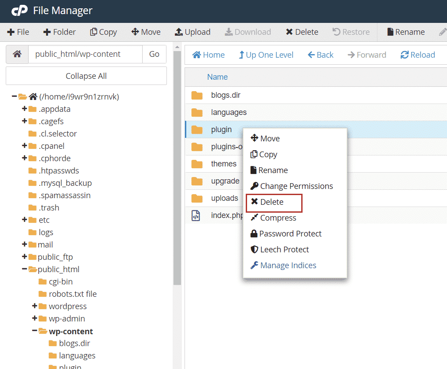Collapse the wp-content tree folder
447x369 pixels.
(35, 331)
